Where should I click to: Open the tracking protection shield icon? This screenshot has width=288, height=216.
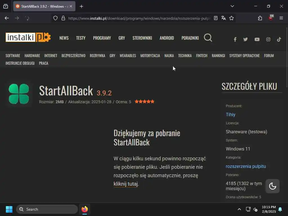pyautogui.click(x=55, y=18)
